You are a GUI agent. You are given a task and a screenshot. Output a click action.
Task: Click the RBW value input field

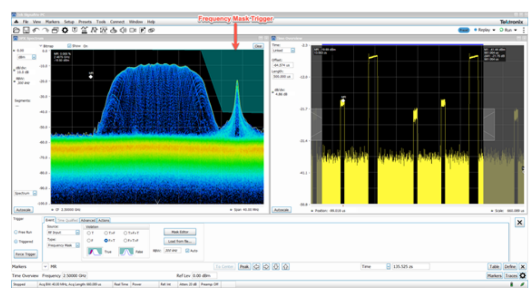pyautogui.click(x=172, y=251)
